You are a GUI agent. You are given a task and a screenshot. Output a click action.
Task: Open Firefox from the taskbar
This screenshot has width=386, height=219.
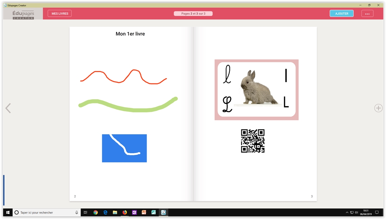(x=125, y=212)
